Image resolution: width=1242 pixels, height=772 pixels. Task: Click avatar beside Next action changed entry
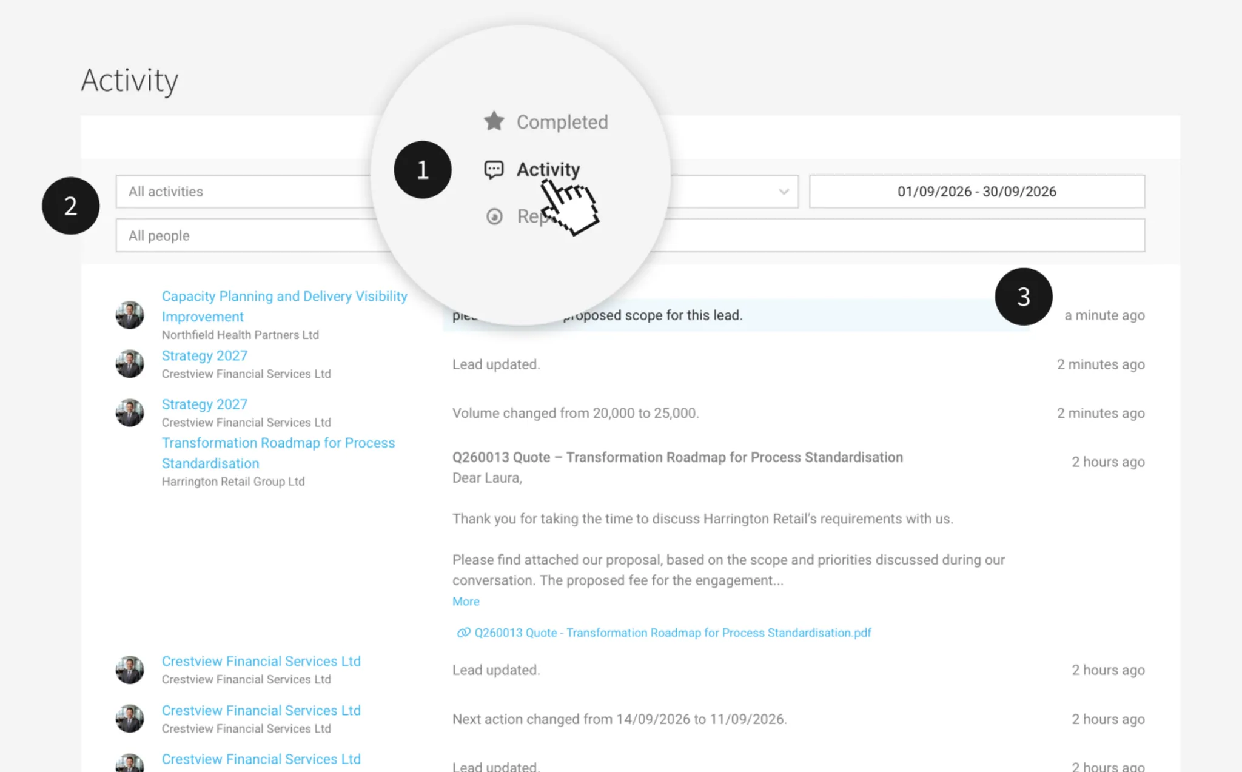pos(130,719)
